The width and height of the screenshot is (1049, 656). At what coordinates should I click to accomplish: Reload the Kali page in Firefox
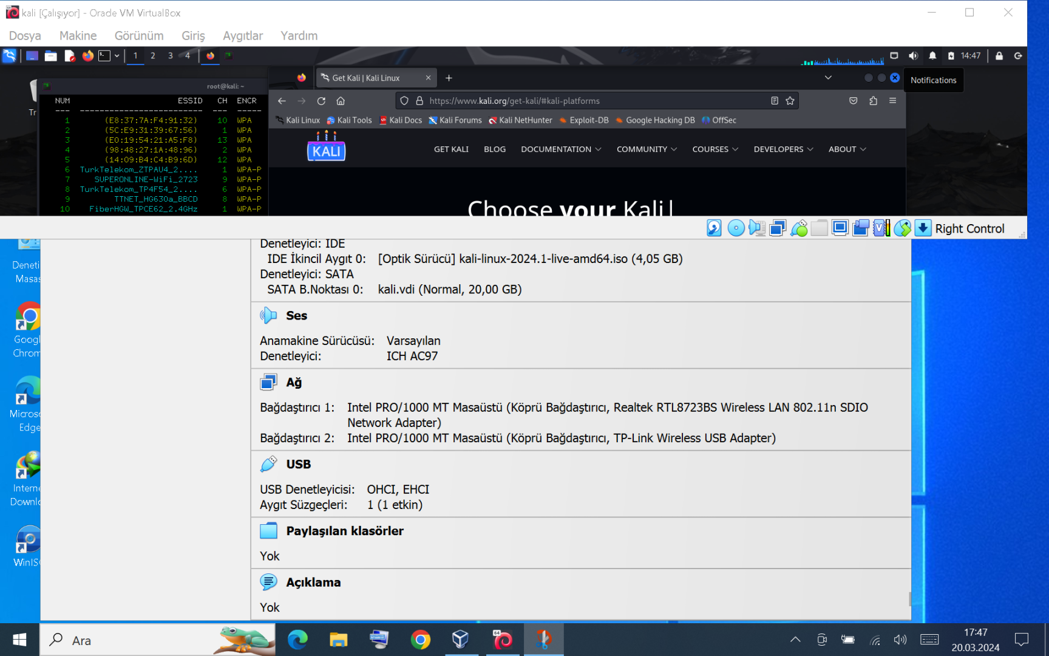(x=321, y=101)
